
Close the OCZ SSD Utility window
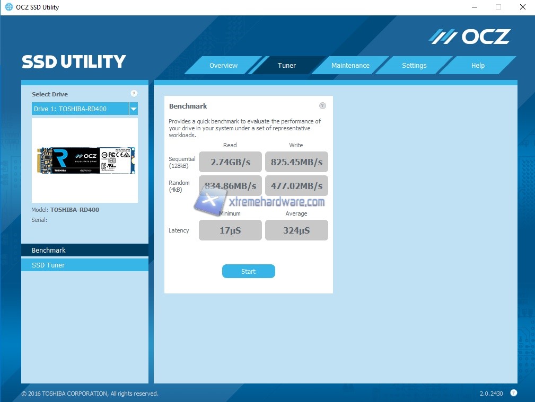point(522,7)
